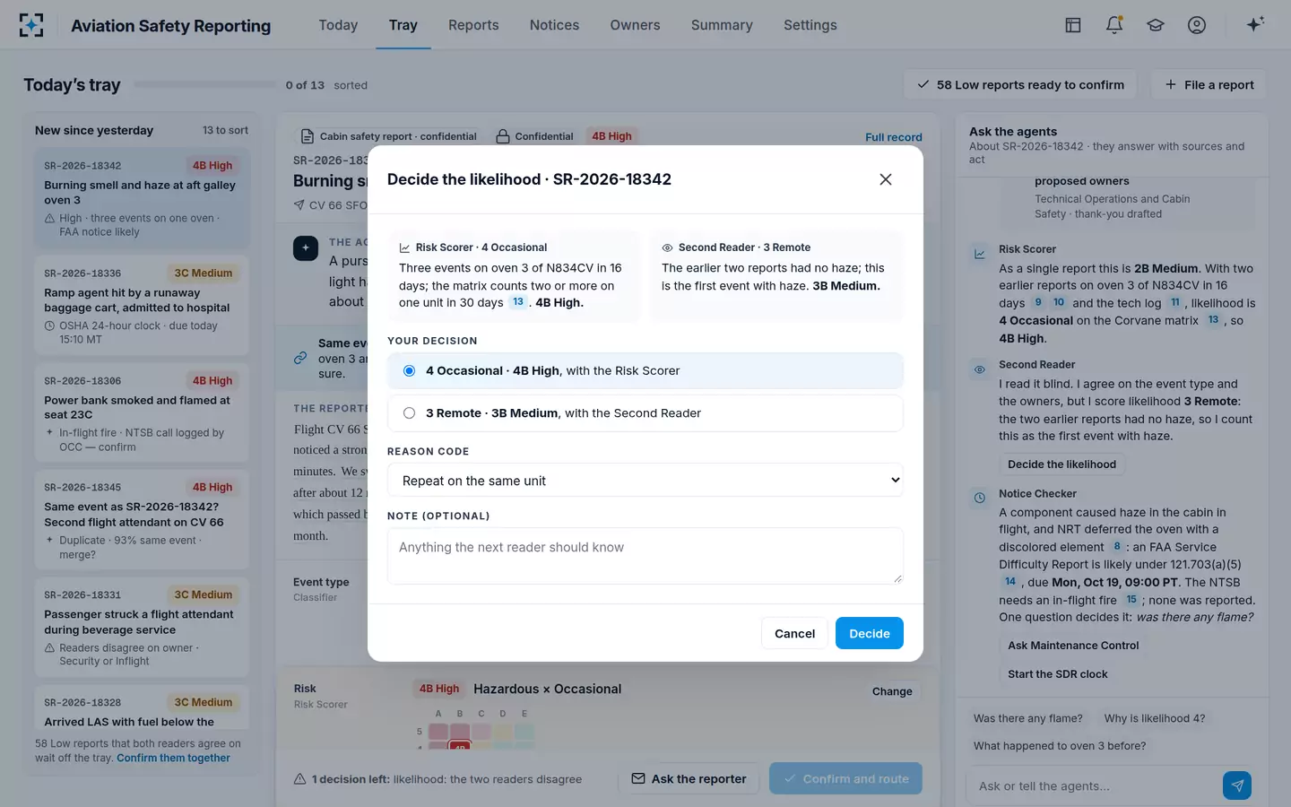Click the Aviation Safety Reporting logo icon

click(x=31, y=25)
